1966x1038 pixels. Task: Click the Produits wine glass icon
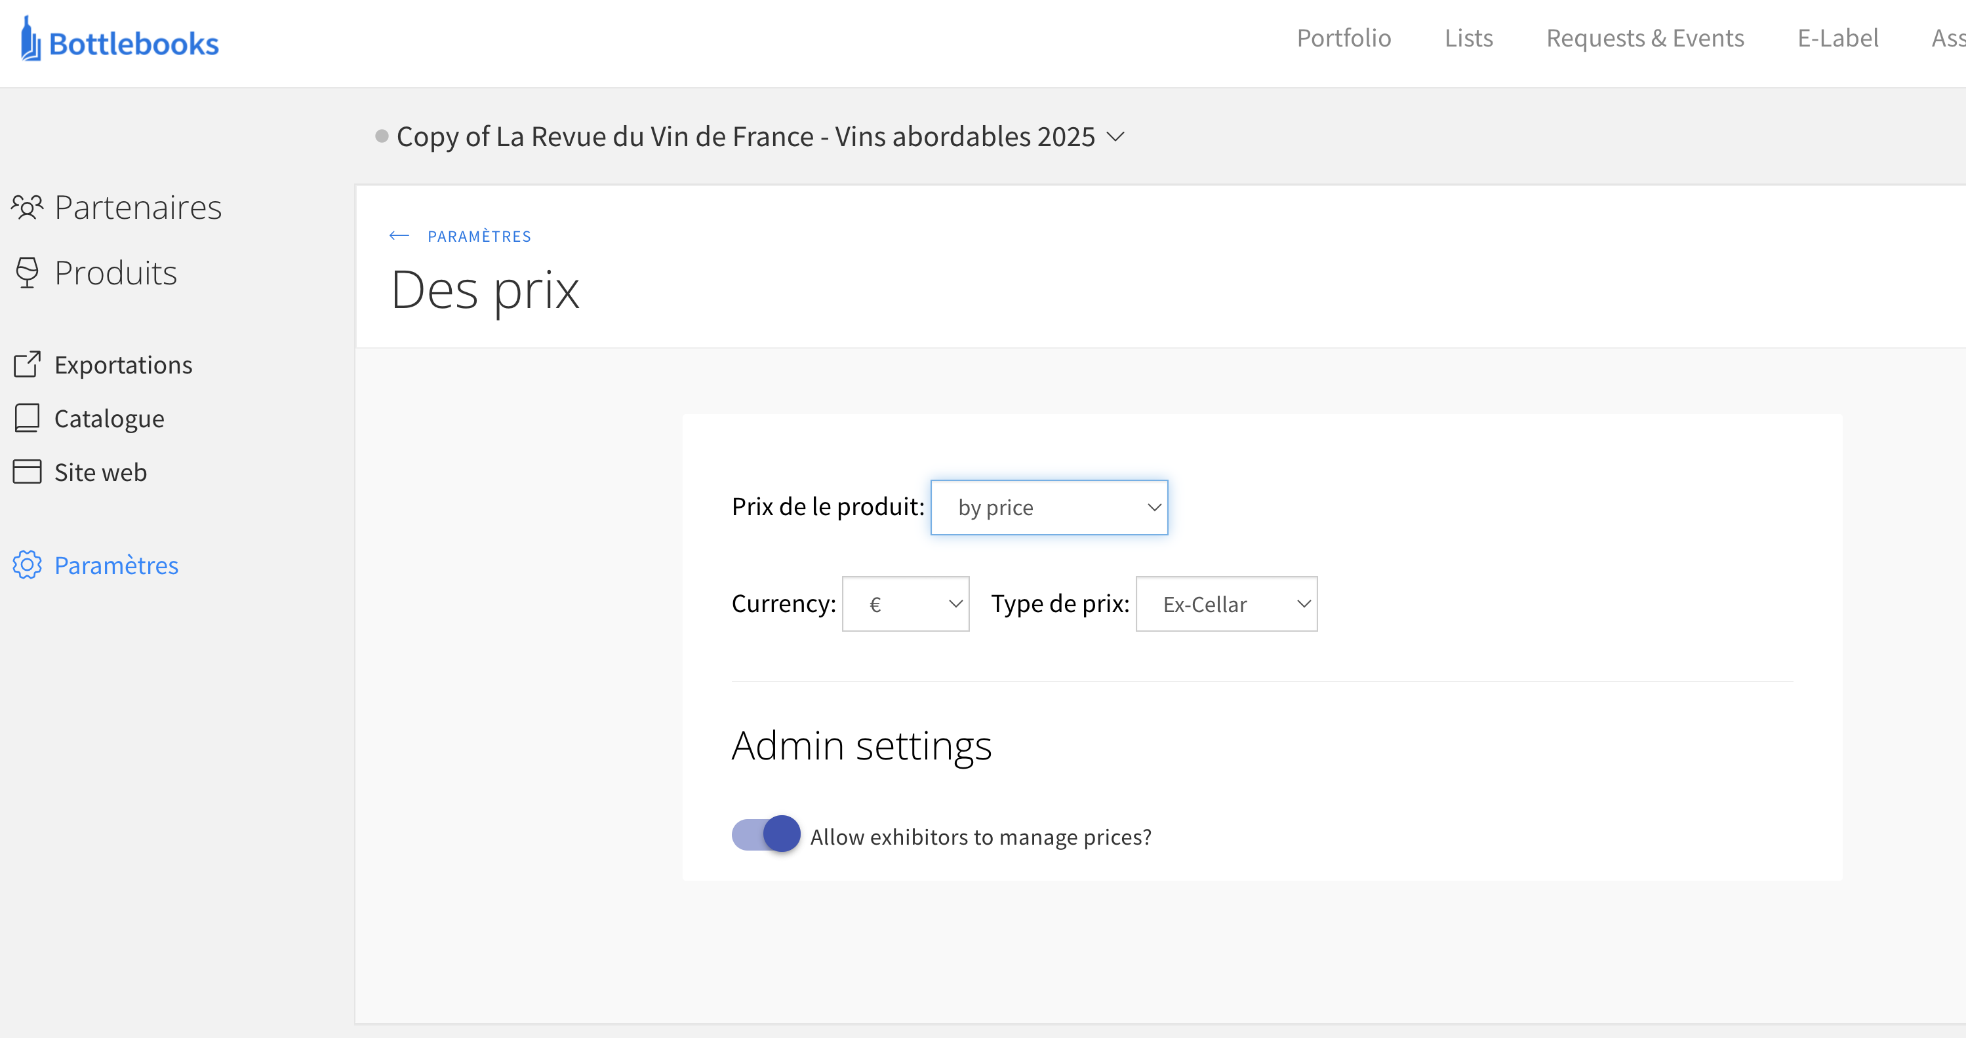[x=28, y=273]
